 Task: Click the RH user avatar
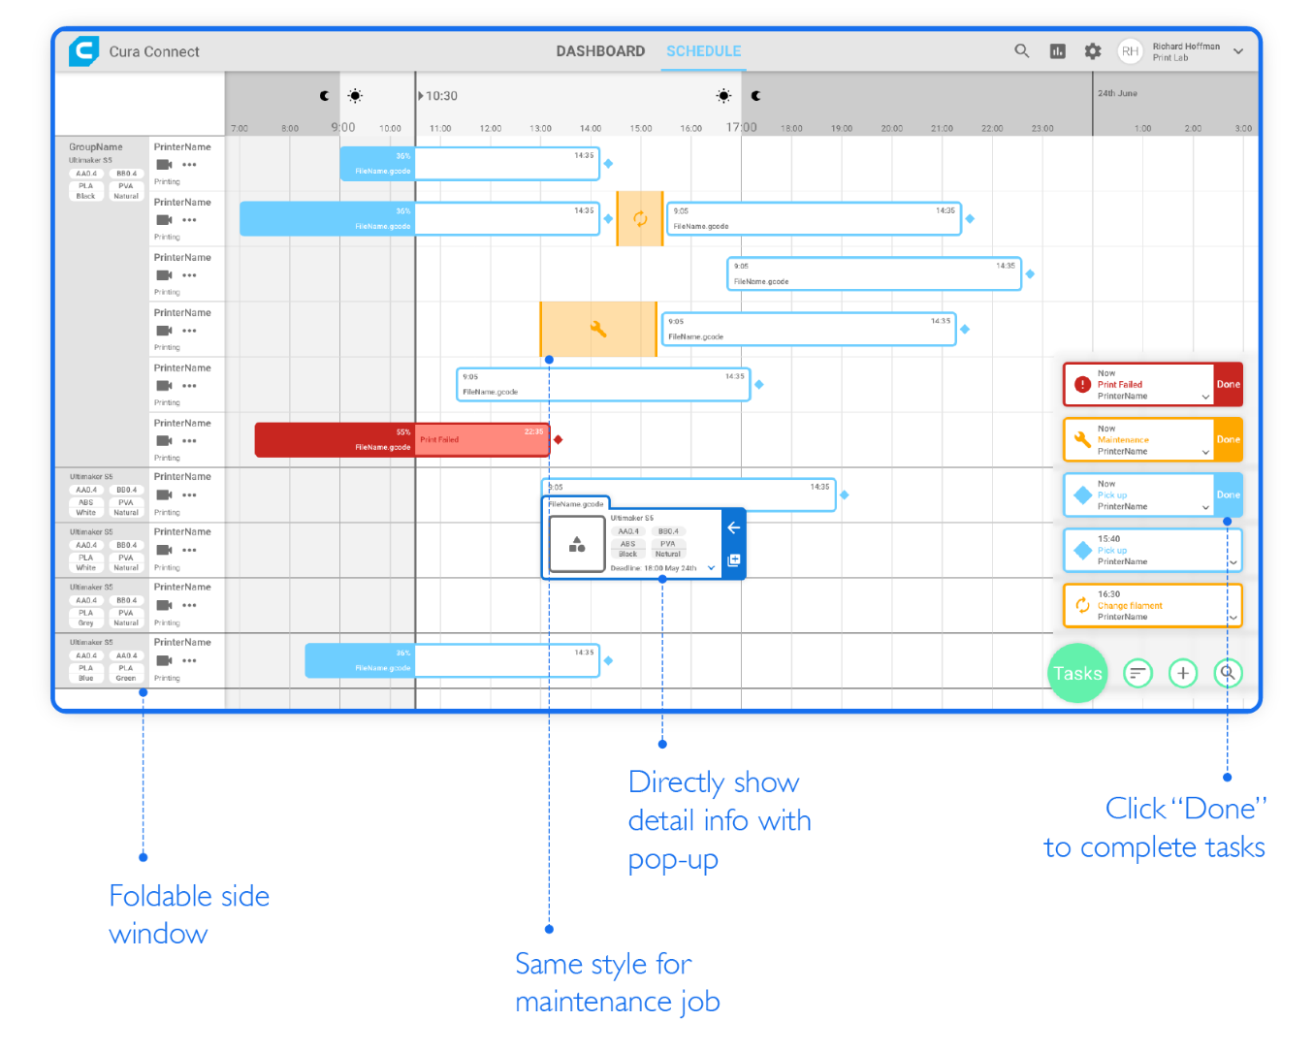click(1130, 51)
